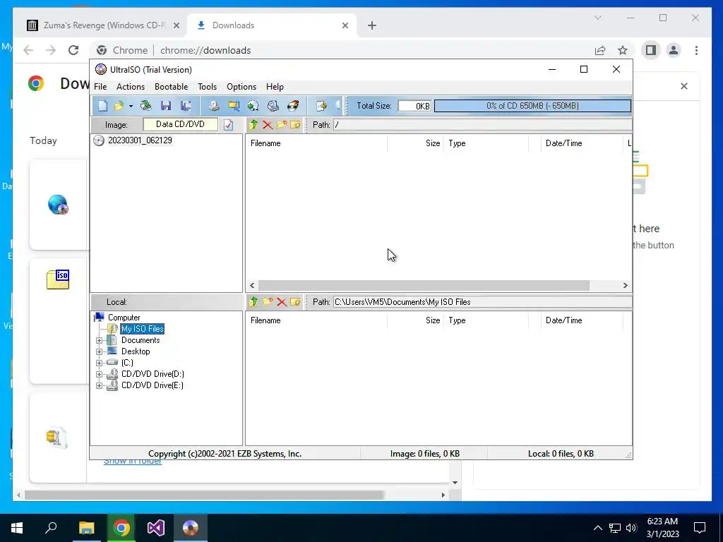Sort image list by Filename column

coord(316,143)
